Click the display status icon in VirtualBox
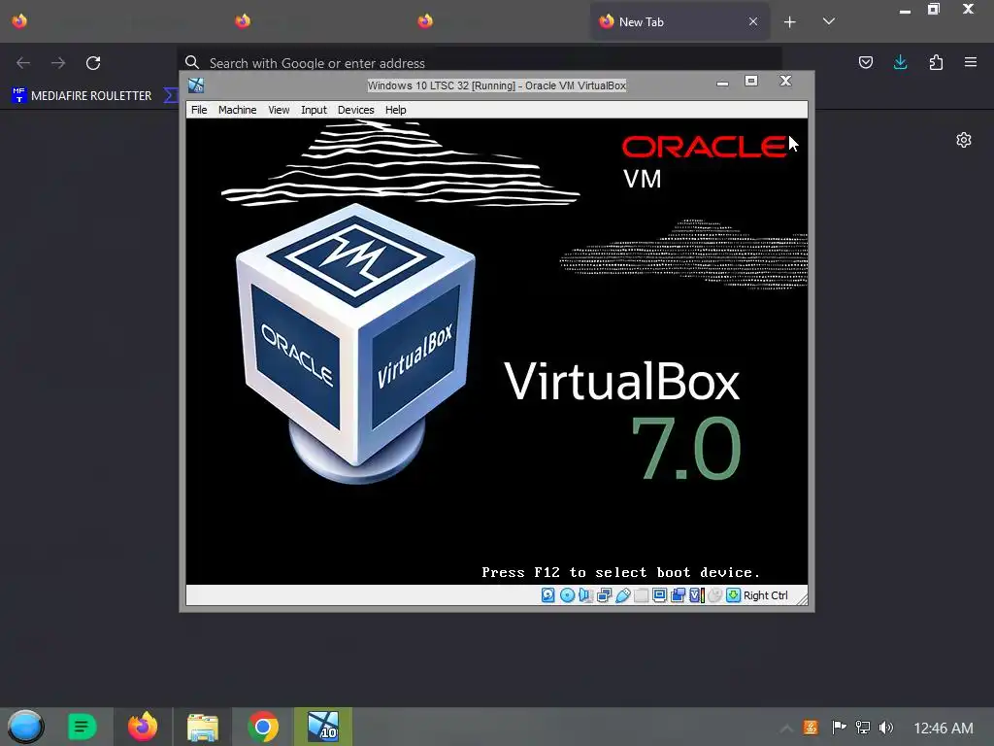Screen dimensions: 994x746 point(659,595)
